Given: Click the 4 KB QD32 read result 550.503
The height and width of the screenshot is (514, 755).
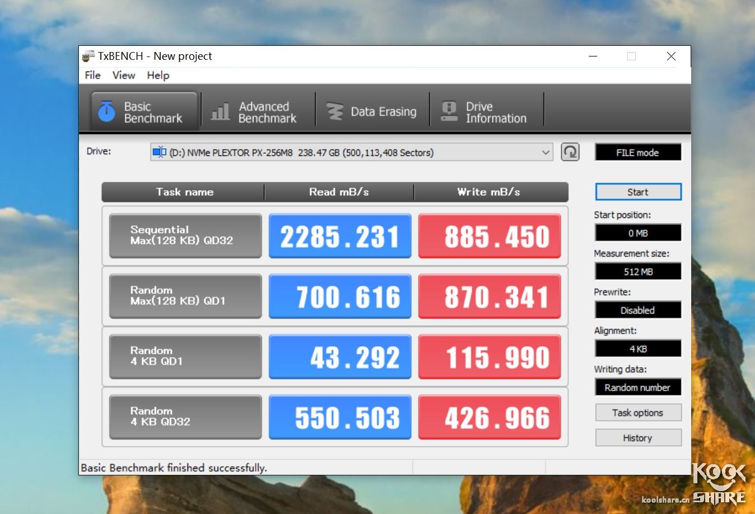Looking at the screenshot, I should (340, 417).
